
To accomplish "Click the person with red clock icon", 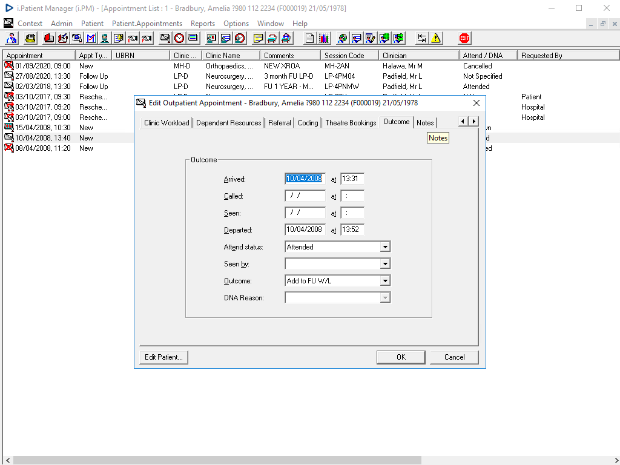I will click(240, 38).
